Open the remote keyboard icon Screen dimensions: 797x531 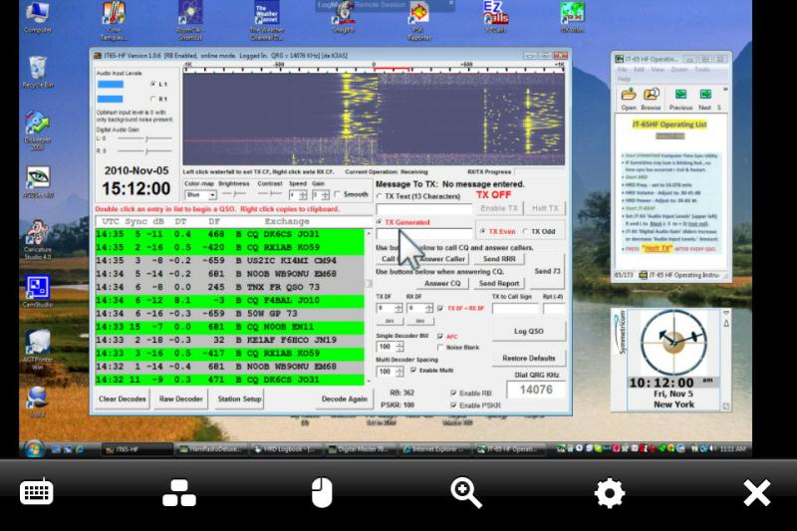(37, 492)
